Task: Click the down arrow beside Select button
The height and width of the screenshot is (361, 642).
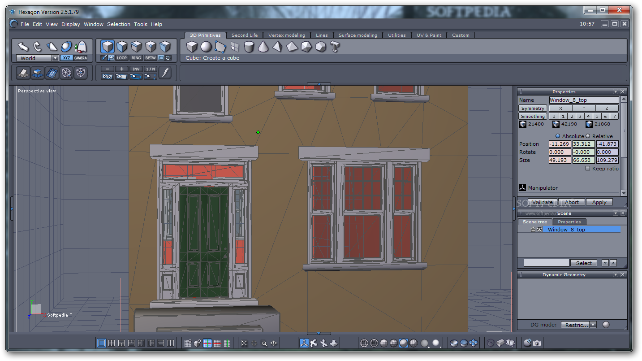Action: [x=605, y=263]
